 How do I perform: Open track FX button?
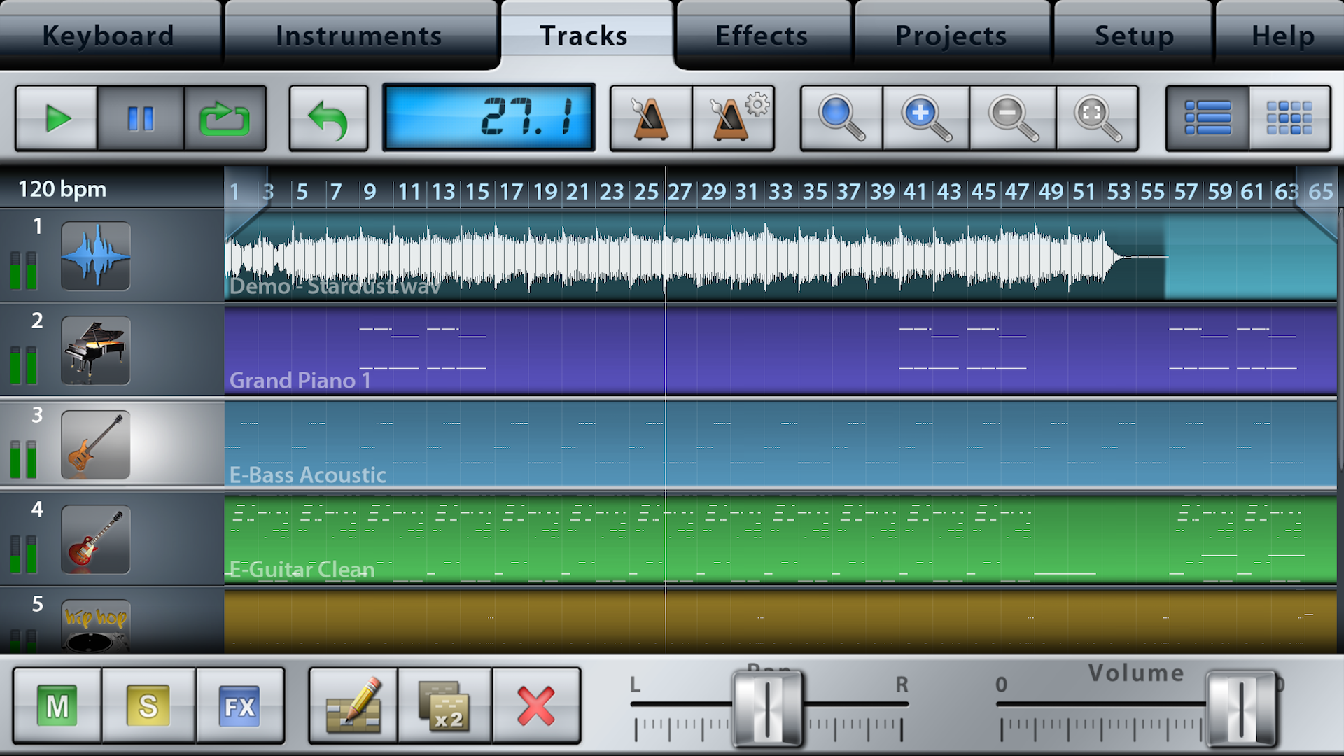(x=239, y=706)
